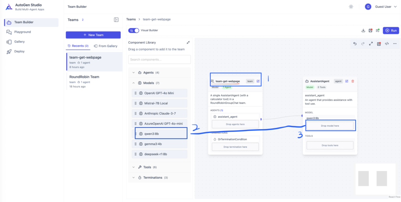
Task: Click drag handle of gemma3:4b
Action: 135,144
